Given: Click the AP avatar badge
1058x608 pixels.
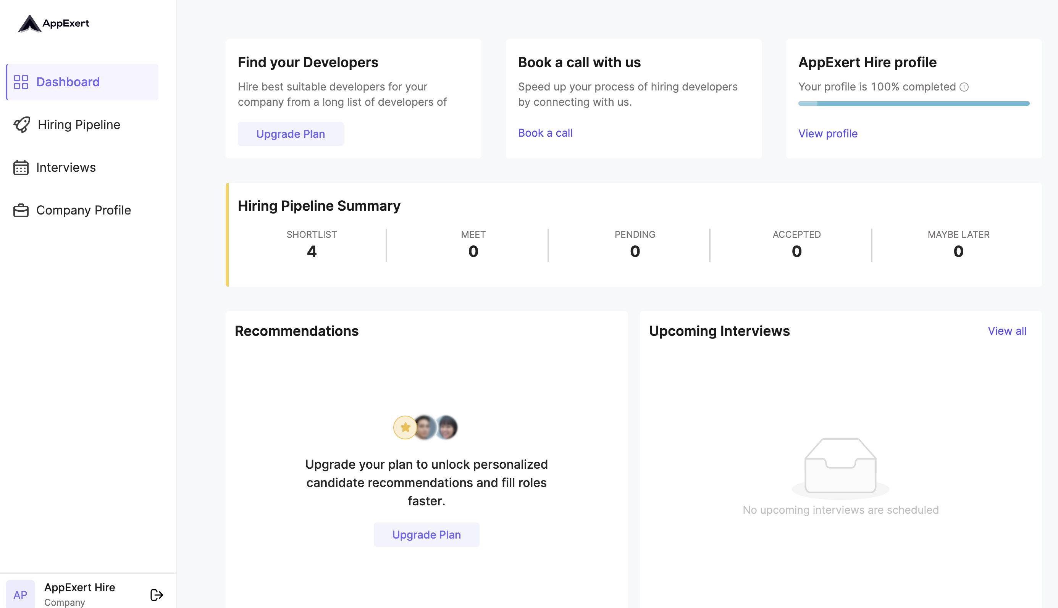Looking at the screenshot, I should tap(20, 595).
